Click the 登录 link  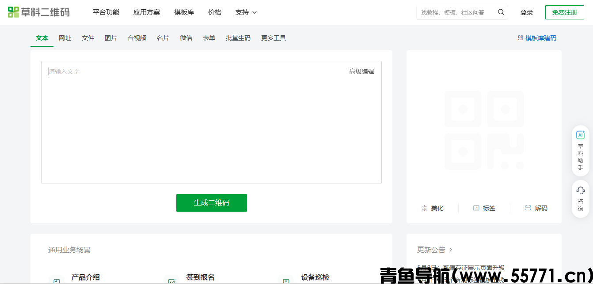coord(527,12)
